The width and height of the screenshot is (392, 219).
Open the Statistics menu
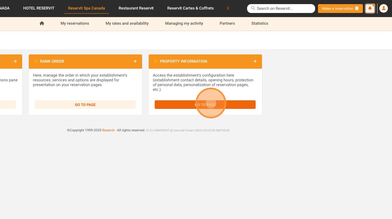coord(260,23)
